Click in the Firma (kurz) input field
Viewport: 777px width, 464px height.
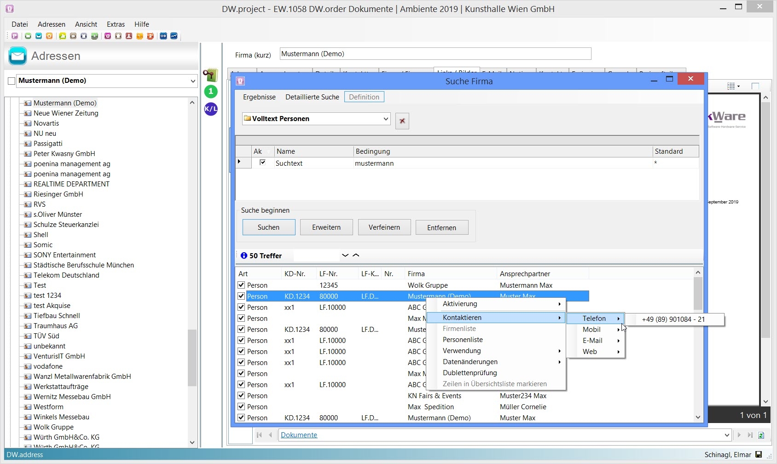click(435, 54)
